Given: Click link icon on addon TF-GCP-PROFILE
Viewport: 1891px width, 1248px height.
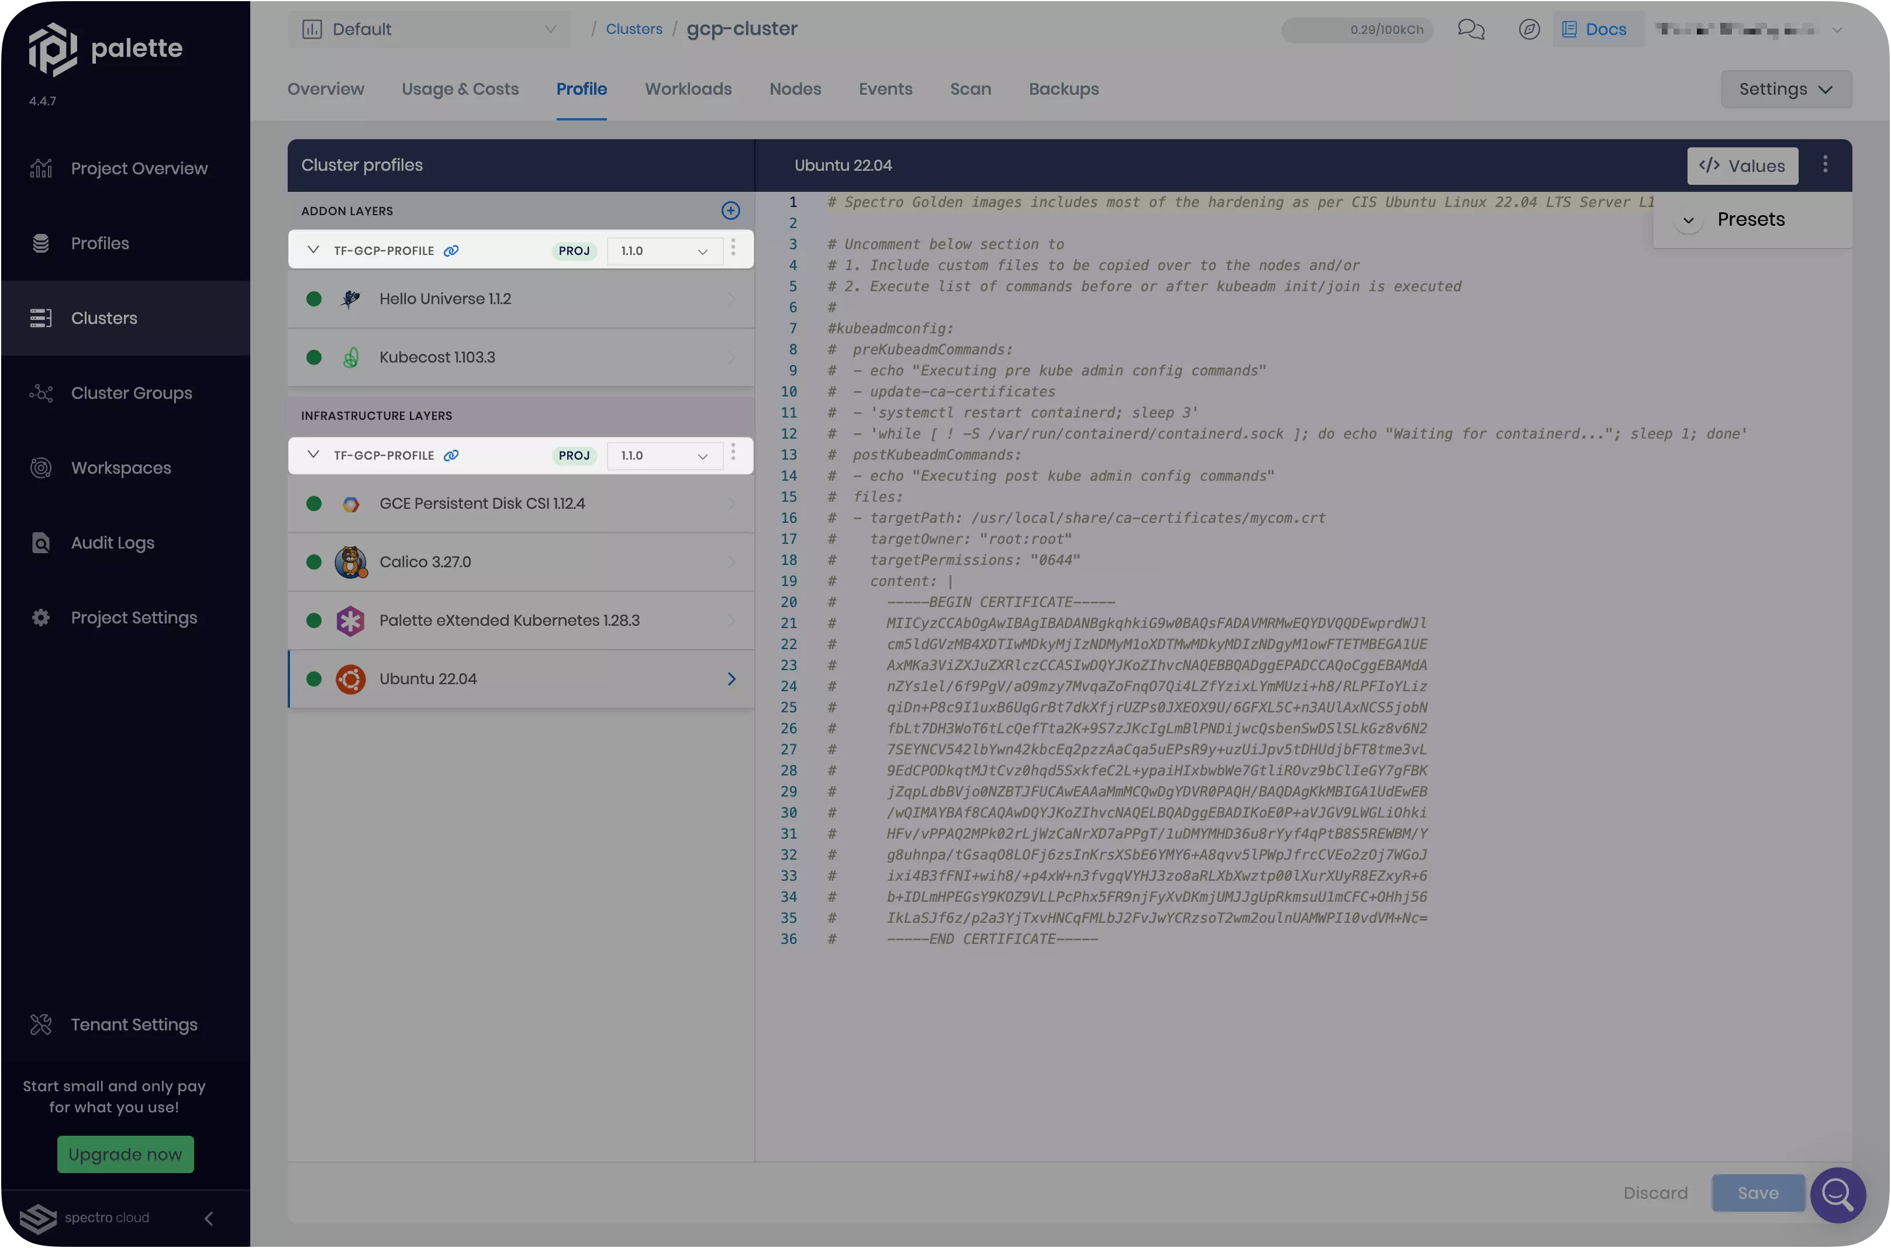Looking at the screenshot, I should point(450,251).
